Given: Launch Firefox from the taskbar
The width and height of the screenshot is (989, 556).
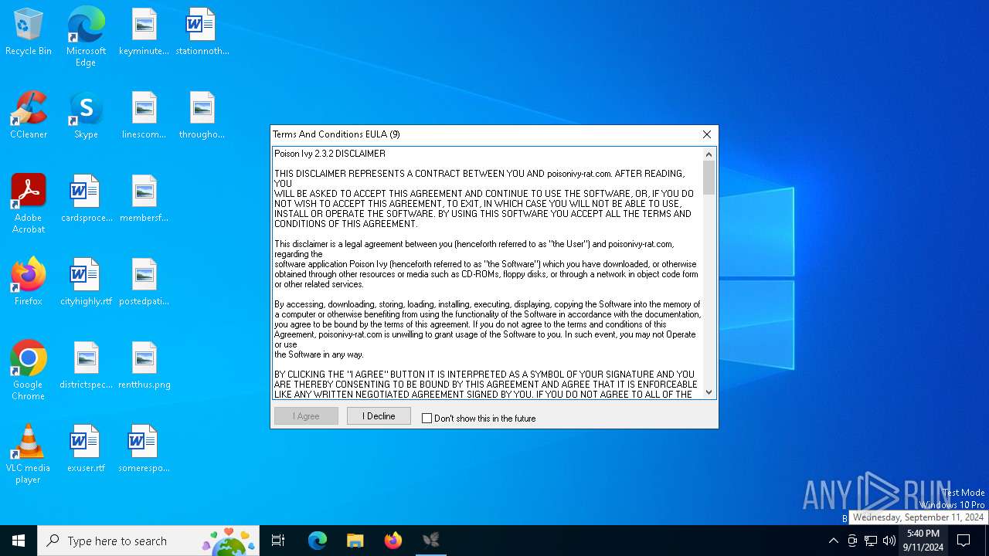Looking at the screenshot, I should click(393, 541).
